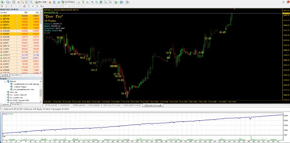
Task: Collapse the Market node in Navigator
Action: (x=5, y=81)
